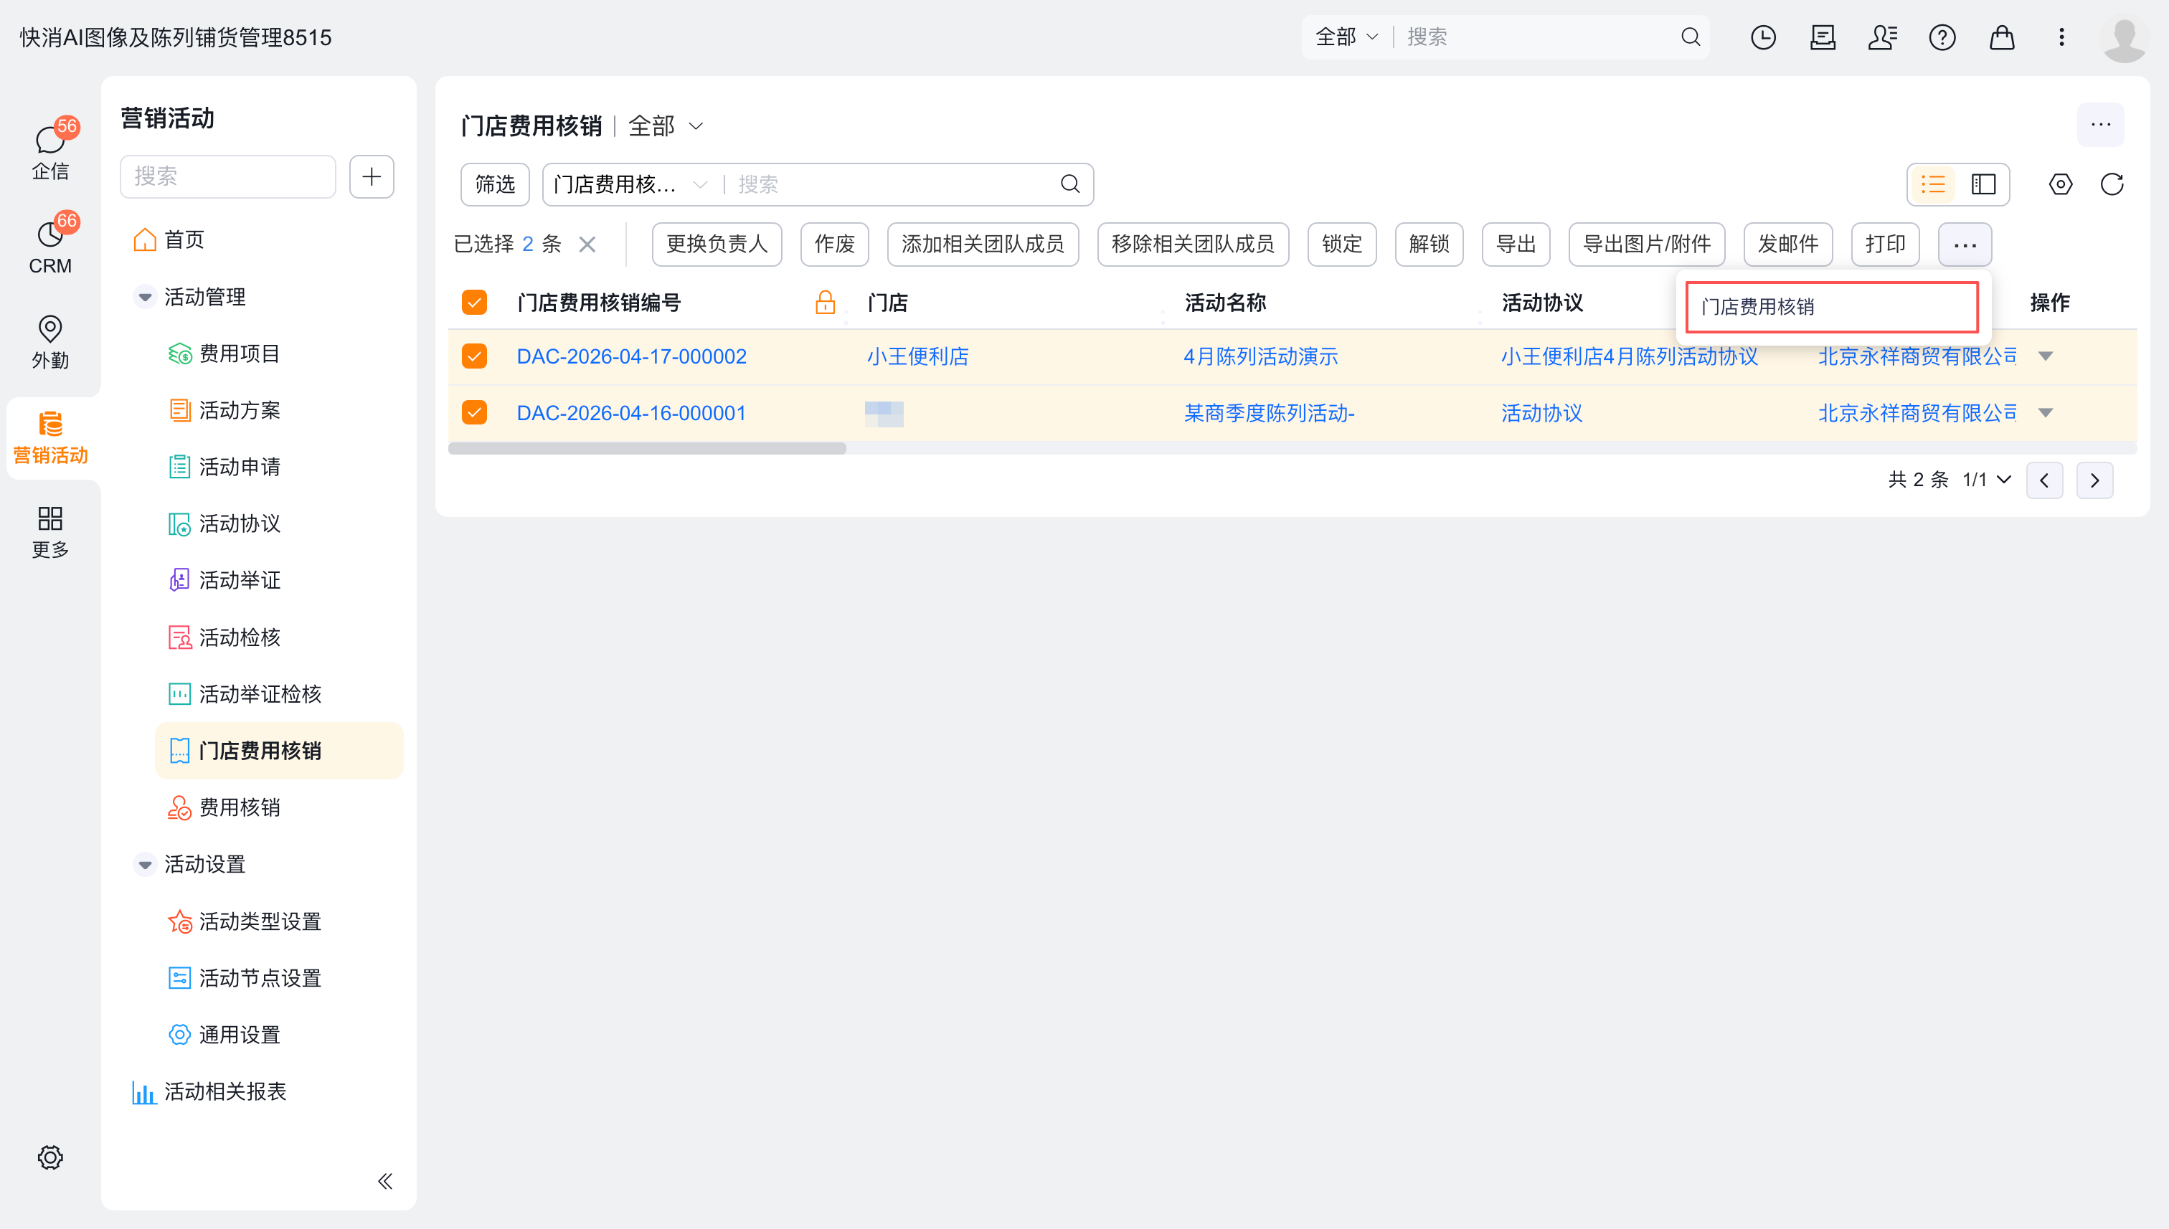Collapse the sidebar with double-chevron icon
Screen dimensions: 2169x1229
click(x=385, y=1181)
